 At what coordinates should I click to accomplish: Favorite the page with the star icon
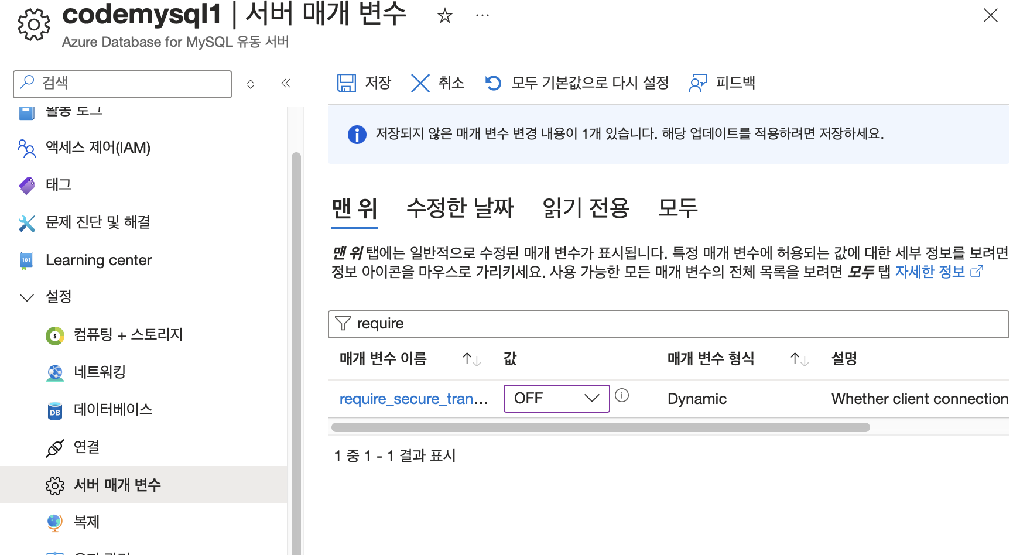(445, 16)
